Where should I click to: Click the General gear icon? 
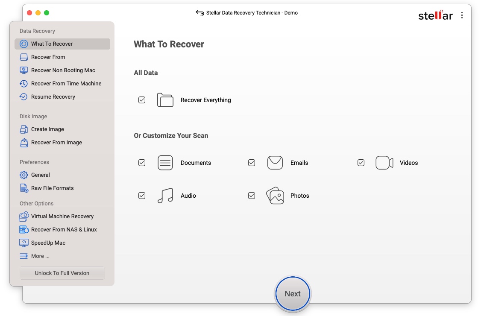[23, 175]
